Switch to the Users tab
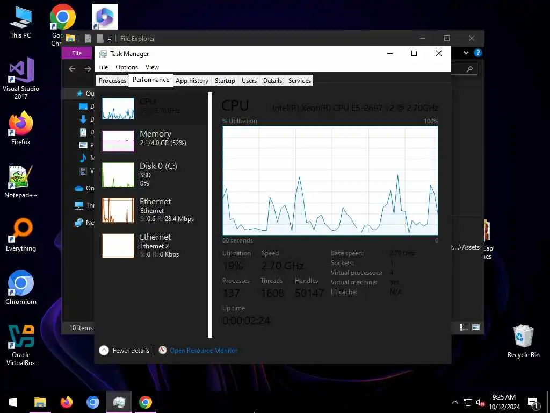This screenshot has height=413, width=550. click(249, 81)
